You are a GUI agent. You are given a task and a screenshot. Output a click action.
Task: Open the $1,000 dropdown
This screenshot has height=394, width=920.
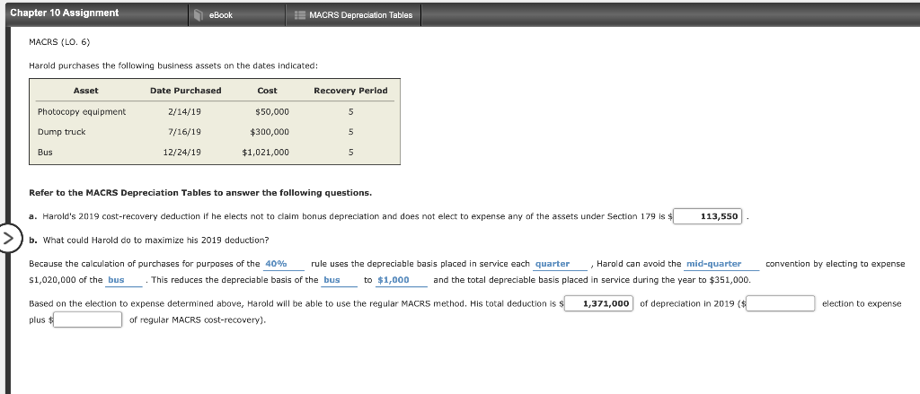tap(402, 280)
